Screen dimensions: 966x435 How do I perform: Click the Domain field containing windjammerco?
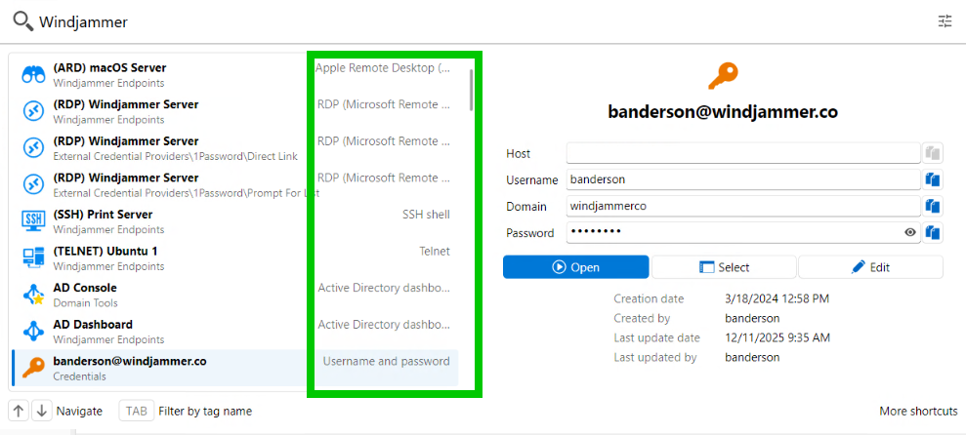pyautogui.click(x=743, y=206)
